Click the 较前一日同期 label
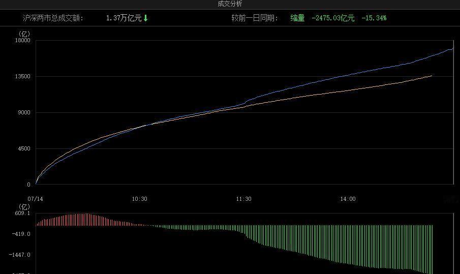This screenshot has width=460, height=274. [255, 18]
